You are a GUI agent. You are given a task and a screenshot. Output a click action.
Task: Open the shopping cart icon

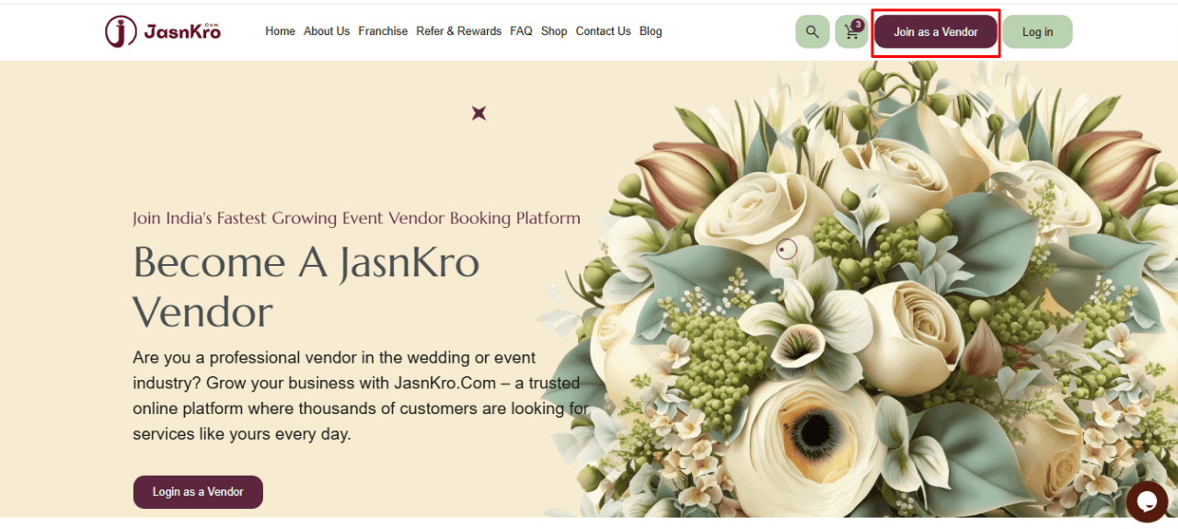click(851, 32)
